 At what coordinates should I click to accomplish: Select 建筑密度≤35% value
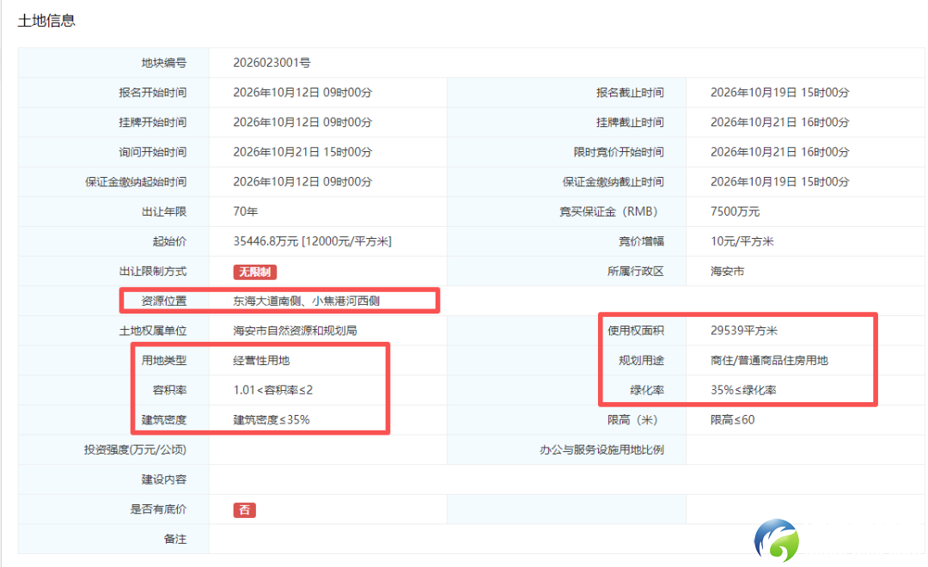click(271, 419)
